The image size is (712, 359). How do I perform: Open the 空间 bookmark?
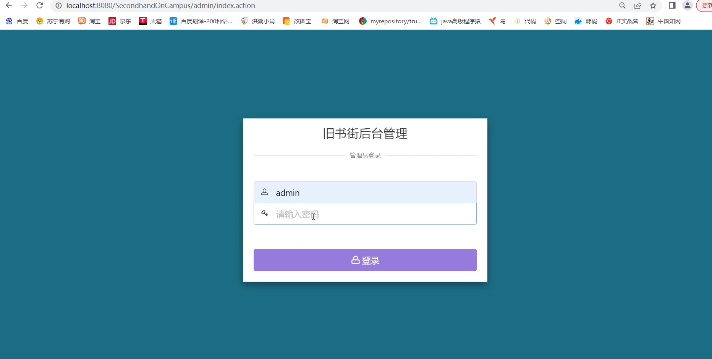[x=556, y=21]
